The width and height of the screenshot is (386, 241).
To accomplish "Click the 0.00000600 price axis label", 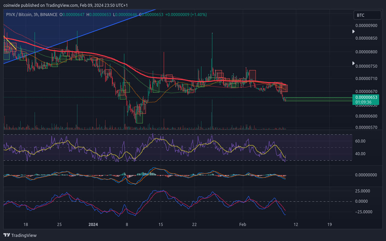I will coord(366,116).
